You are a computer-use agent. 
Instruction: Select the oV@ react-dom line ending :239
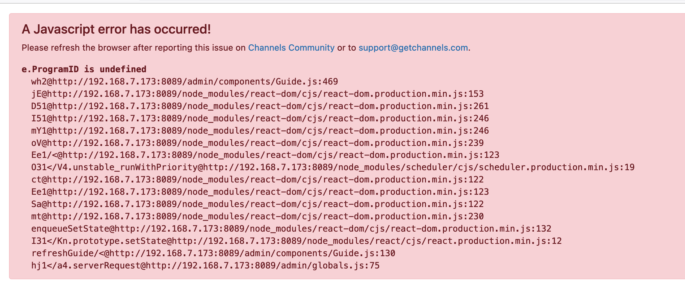257,143
